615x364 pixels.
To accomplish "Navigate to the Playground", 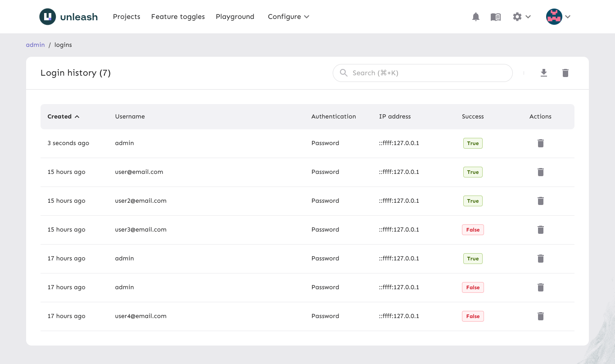I will 235,17.
